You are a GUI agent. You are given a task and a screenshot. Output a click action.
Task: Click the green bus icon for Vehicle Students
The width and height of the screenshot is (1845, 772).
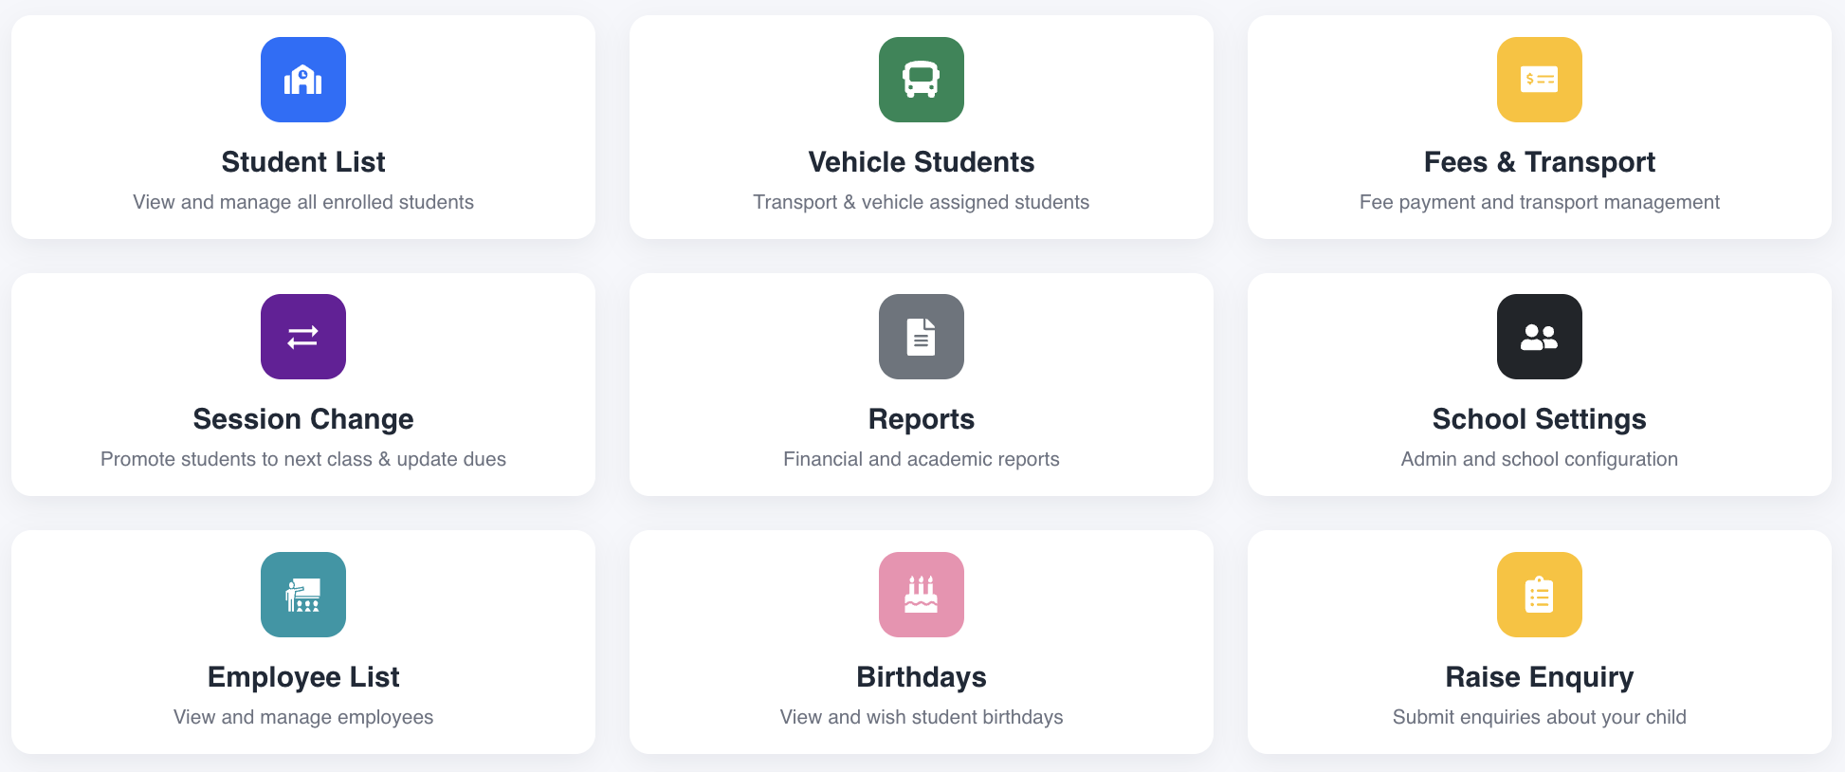(x=921, y=80)
